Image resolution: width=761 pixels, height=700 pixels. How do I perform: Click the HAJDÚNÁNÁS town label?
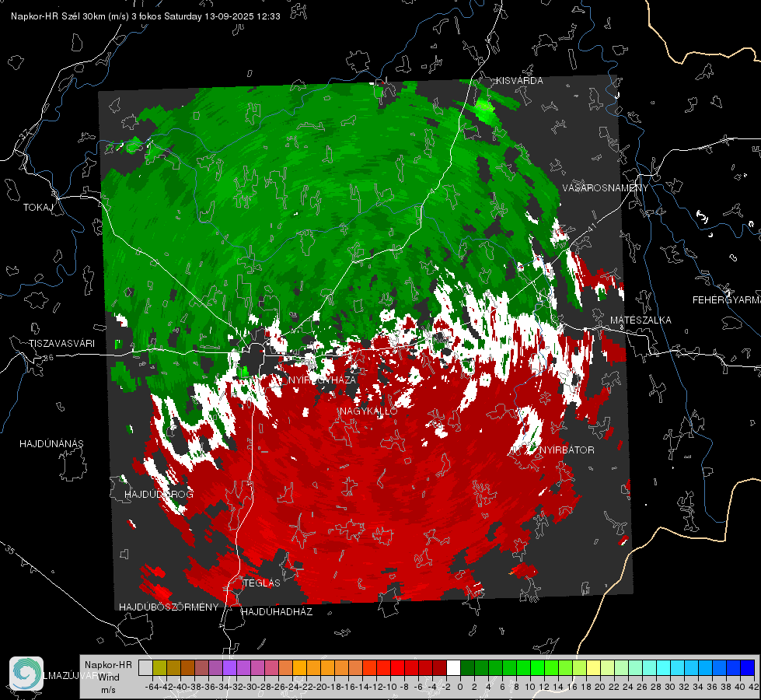pos(51,443)
